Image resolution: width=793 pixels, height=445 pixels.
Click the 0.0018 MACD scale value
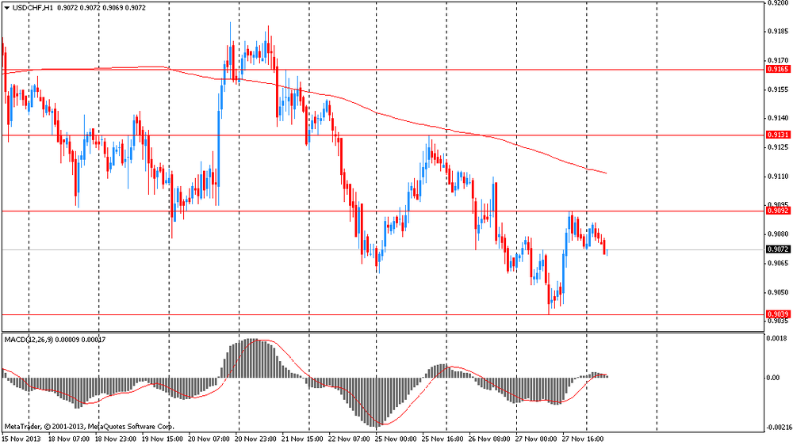[x=779, y=338]
